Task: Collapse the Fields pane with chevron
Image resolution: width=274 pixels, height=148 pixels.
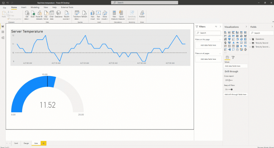Action: click(272, 27)
